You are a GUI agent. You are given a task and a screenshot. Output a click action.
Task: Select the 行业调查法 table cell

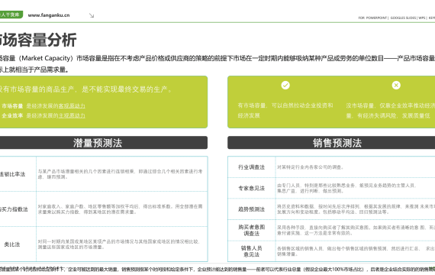(252, 167)
